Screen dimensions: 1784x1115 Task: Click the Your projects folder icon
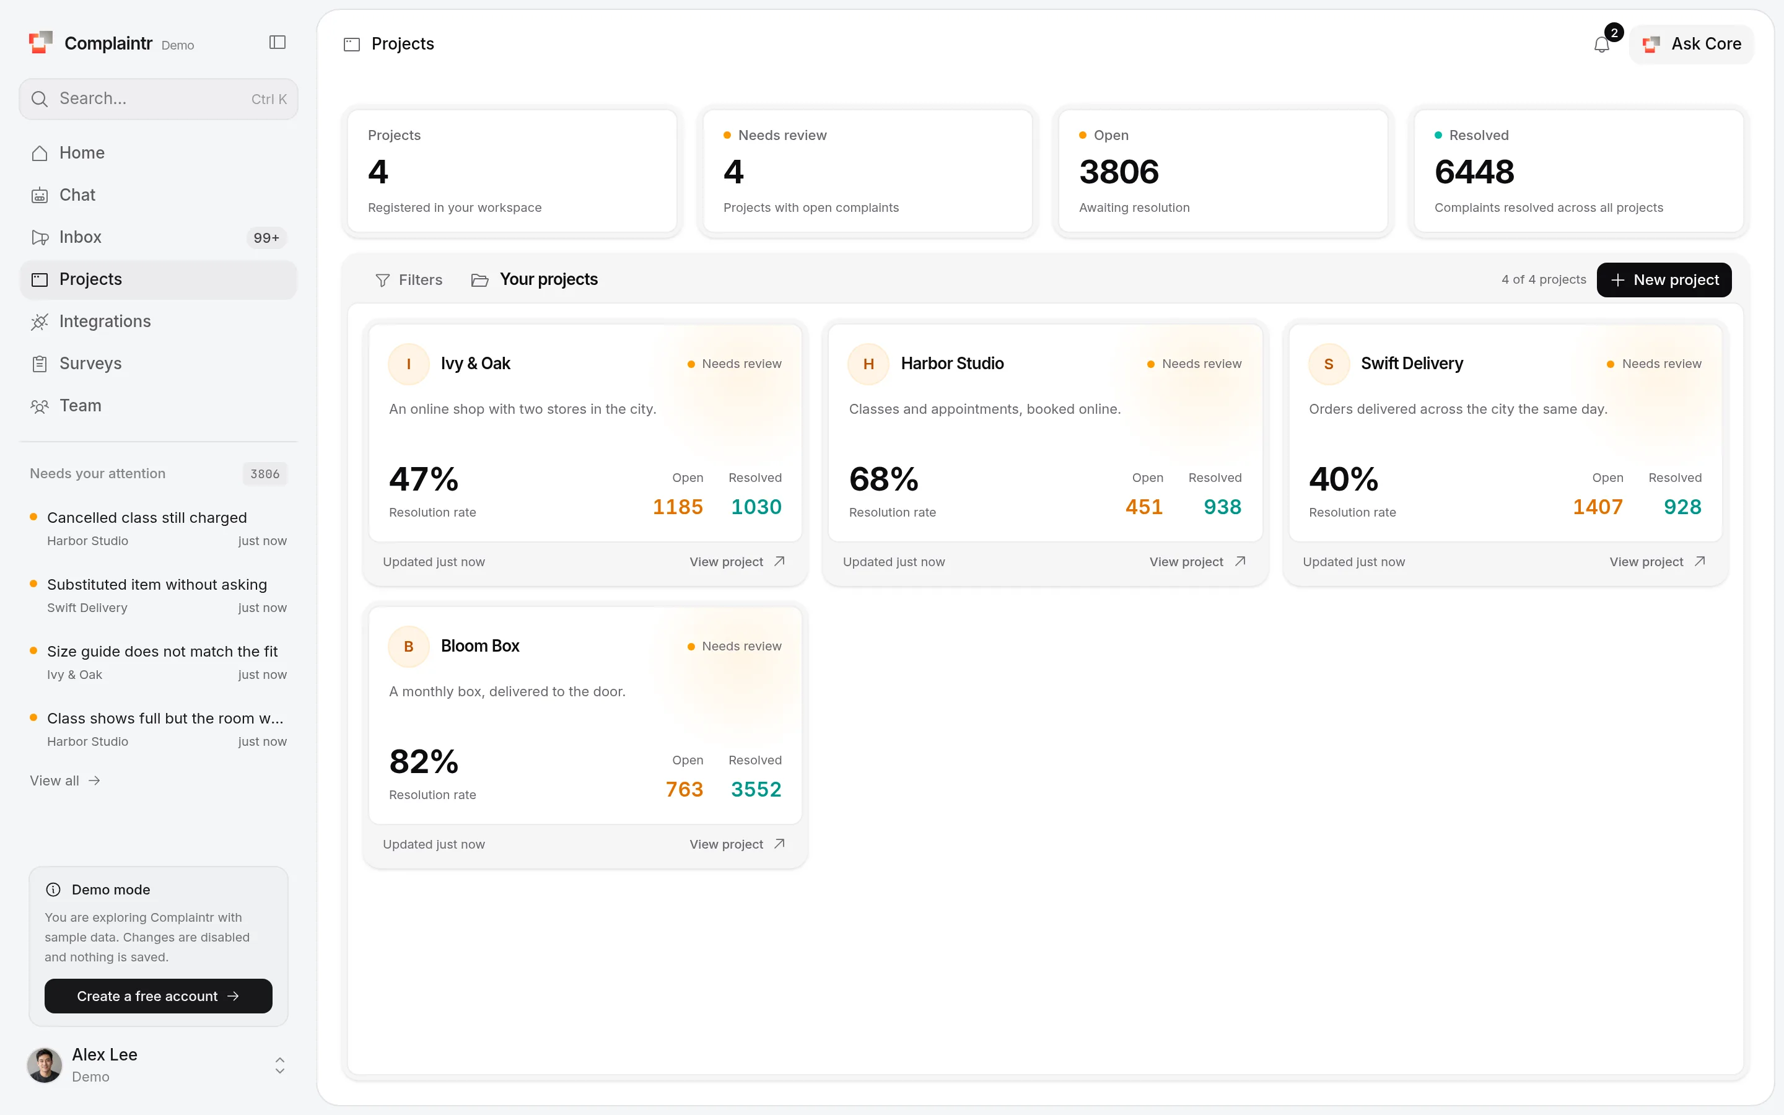[480, 280]
